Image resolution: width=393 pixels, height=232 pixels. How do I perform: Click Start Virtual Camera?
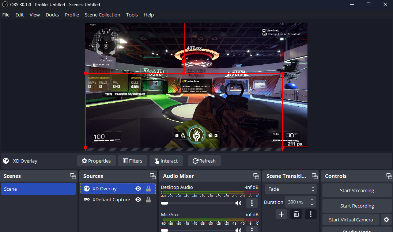(x=351, y=220)
